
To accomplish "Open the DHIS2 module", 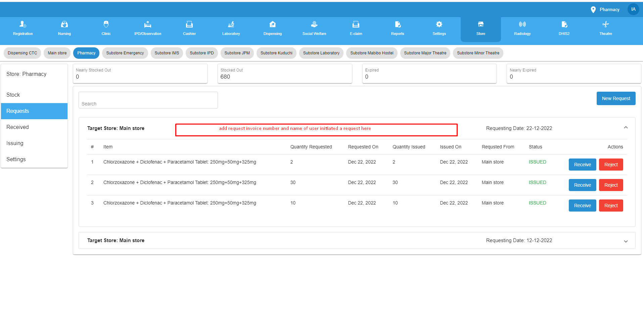I will pos(564,29).
